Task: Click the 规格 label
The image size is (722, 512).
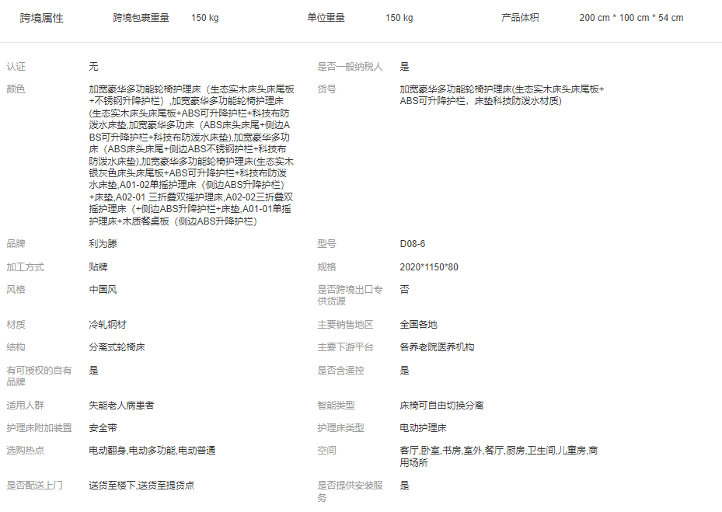Action: (326, 267)
